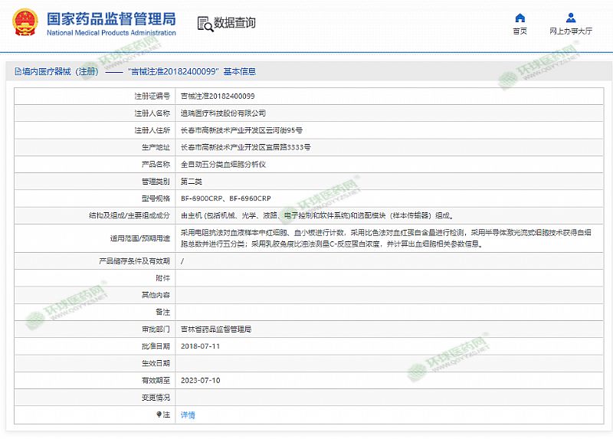Click the approval date 2018-07-11
This screenshot has height=439, width=613.
tap(200, 346)
